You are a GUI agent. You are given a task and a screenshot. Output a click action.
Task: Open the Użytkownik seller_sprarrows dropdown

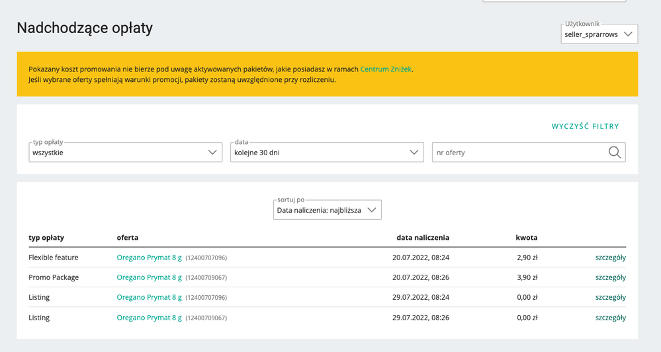click(x=599, y=34)
